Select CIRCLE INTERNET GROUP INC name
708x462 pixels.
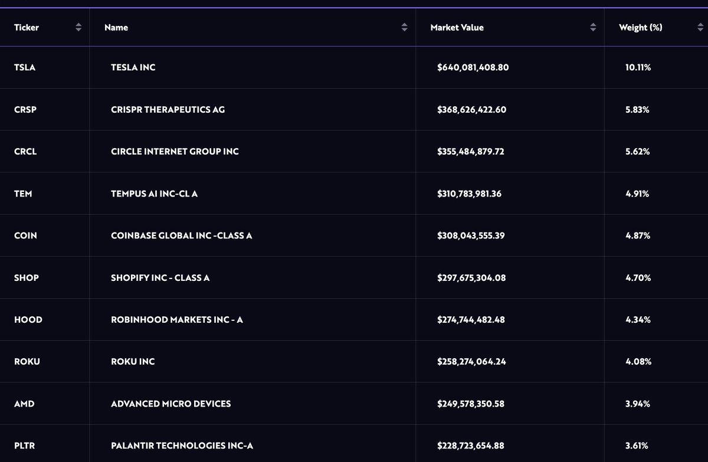[x=175, y=151]
